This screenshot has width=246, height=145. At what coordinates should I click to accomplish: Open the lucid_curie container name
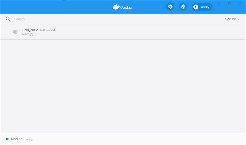[x=30, y=30]
